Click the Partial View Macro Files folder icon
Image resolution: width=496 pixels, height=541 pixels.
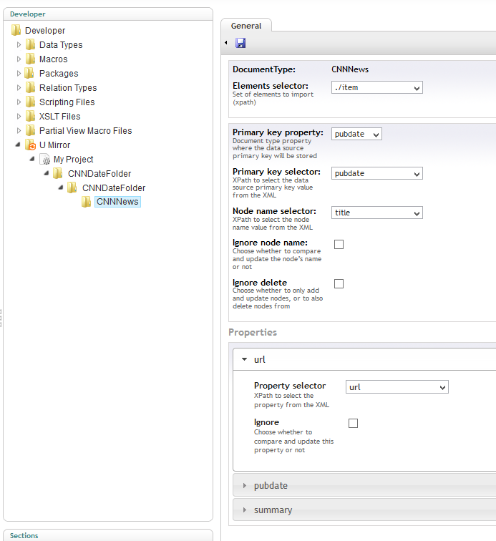pyautogui.click(x=30, y=131)
